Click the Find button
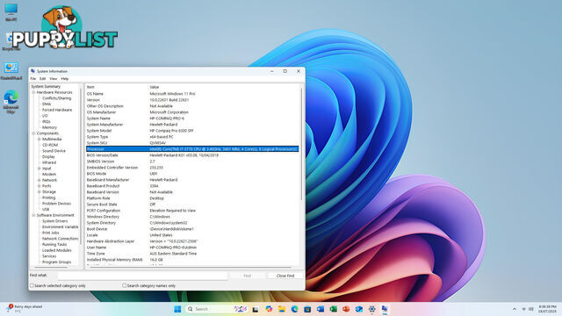The height and width of the screenshot is (316, 562). pyautogui.click(x=248, y=276)
